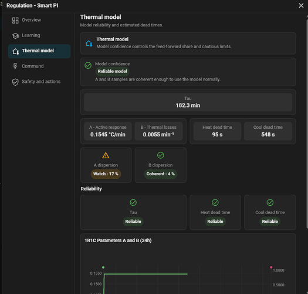
Task: Click the B dispersion green check icon
Action: coord(161,155)
